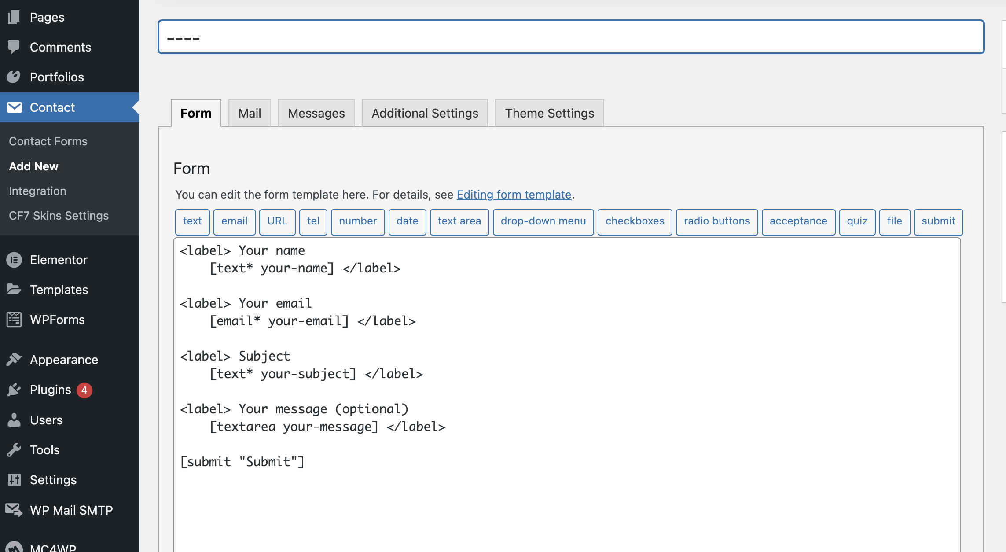This screenshot has height=552, width=1006.
Task: Click the Tools wrench icon
Action: (x=14, y=450)
